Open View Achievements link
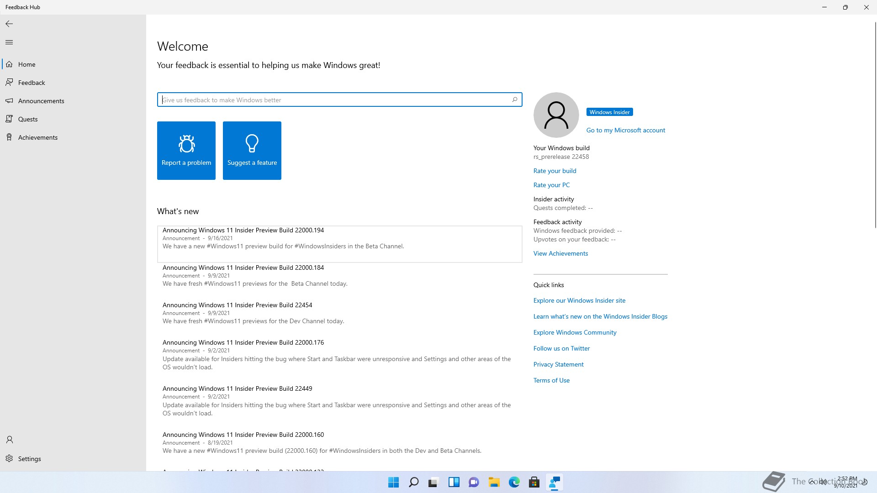This screenshot has height=493, width=877. point(560,253)
